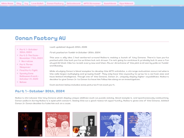Select the Conan Factory nav tab

point(55,3)
